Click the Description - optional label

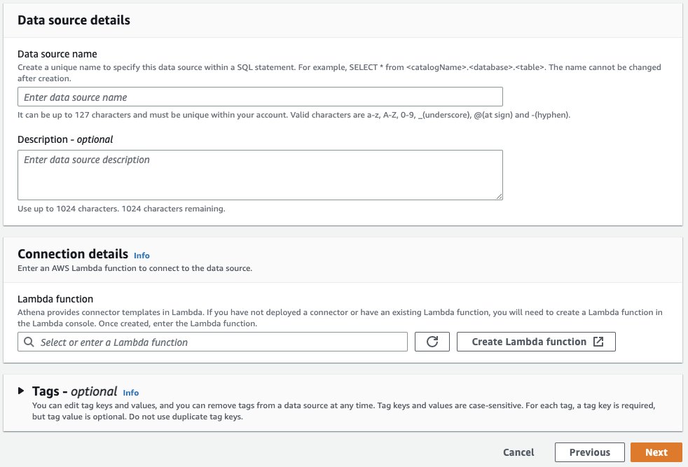click(65, 139)
